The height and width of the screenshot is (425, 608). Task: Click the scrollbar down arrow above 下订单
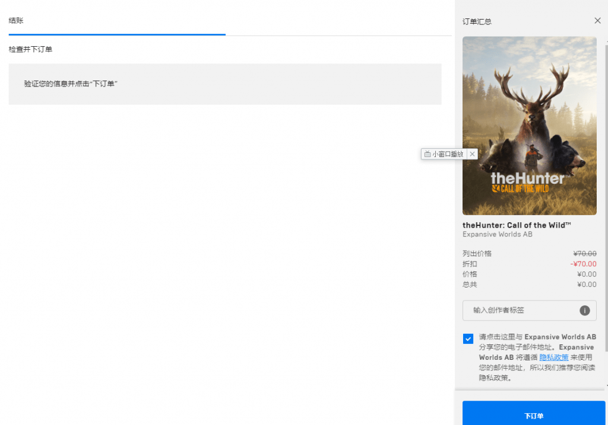point(606,385)
